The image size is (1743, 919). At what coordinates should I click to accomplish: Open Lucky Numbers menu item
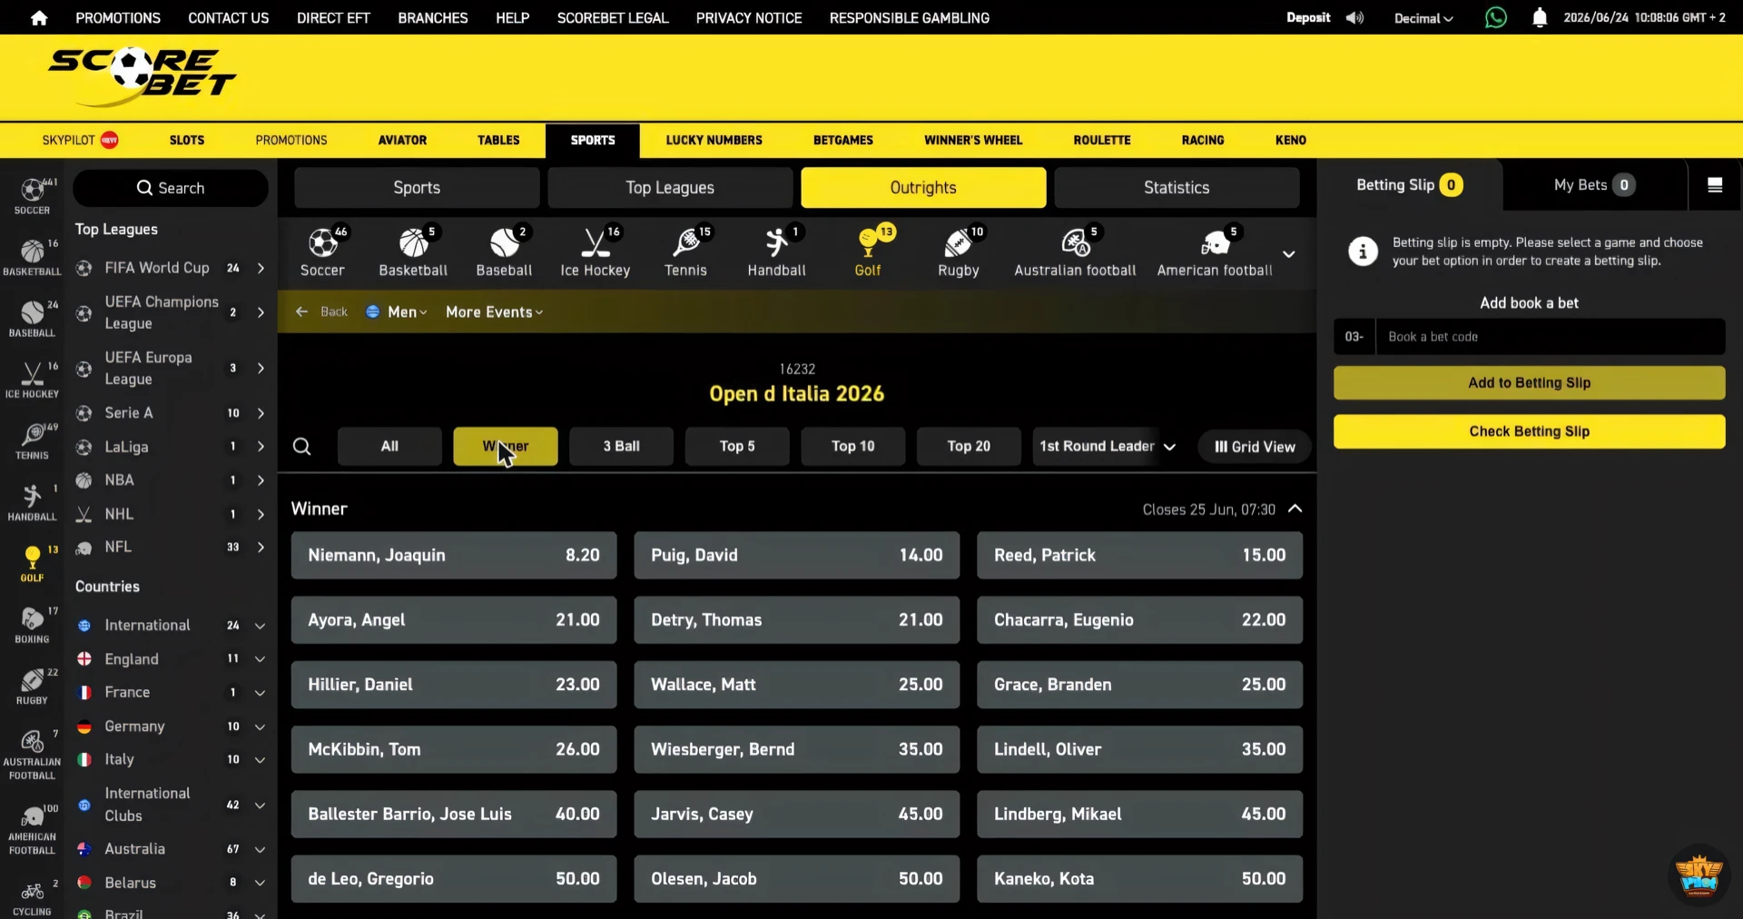click(714, 141)
